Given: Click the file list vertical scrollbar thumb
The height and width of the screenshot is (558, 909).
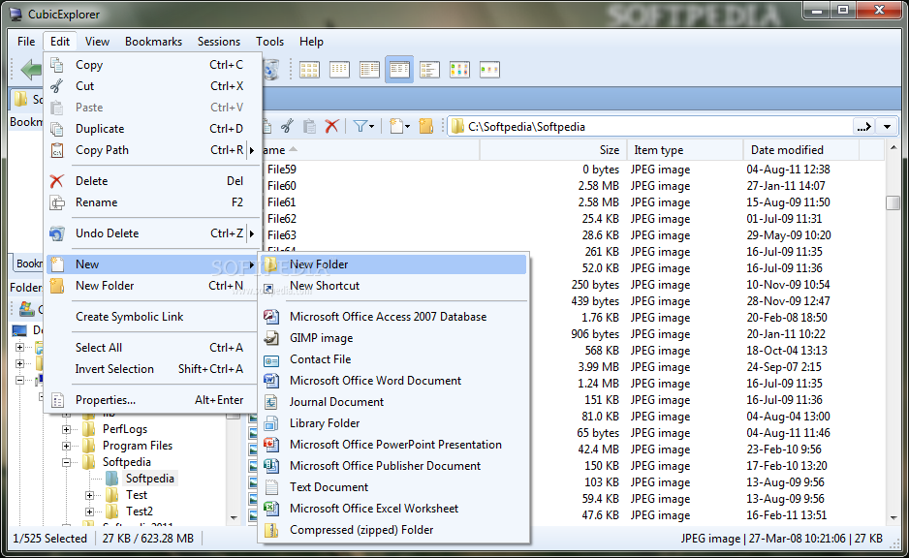Looking at the screenshot, I should tap(893, 202).
